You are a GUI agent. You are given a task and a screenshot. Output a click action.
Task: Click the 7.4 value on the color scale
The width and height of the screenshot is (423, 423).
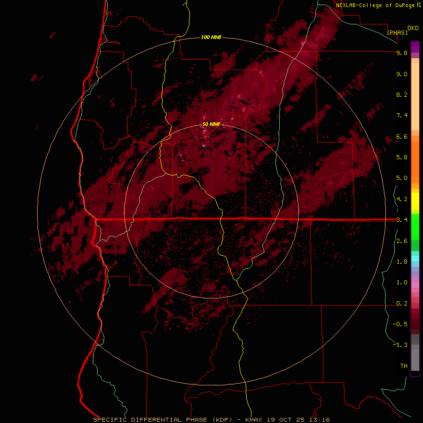pyautogui.click(x=402, y=116)
